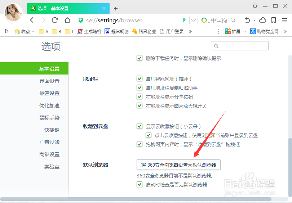Open the 用户登录 bookmark
The width and height of the screenshot is (292, 203).
[x=172, y=31]
